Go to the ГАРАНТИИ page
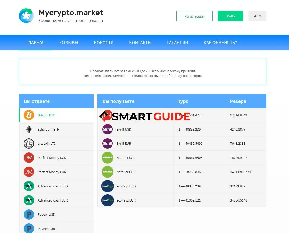289x233 pixels. pyautogui.click(x=177, y=43)
